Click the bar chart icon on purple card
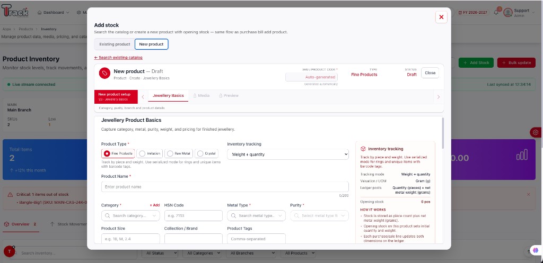Image resolution: width=543 pixels, height=263 pixels. click(x=522, y=155)
